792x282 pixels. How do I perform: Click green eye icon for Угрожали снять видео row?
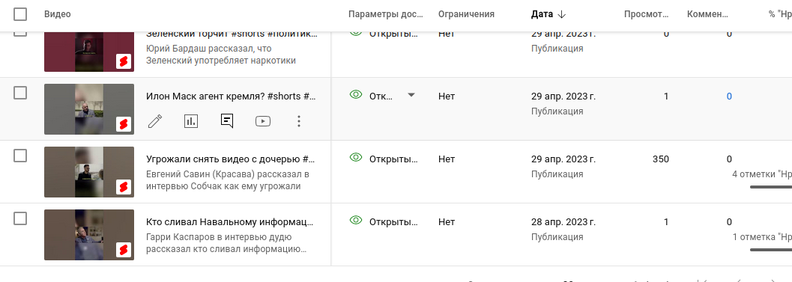(356, 157)
